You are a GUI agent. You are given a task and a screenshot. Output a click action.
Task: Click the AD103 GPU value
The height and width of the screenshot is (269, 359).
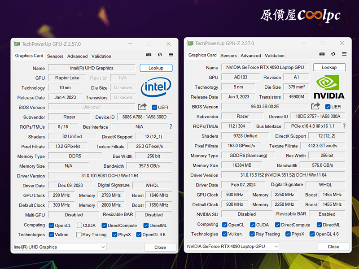click(x=241, y=77)
